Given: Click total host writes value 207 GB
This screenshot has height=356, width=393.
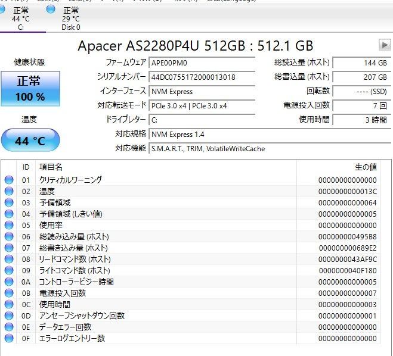Looking at the screenshot, I should pos(361,77).
